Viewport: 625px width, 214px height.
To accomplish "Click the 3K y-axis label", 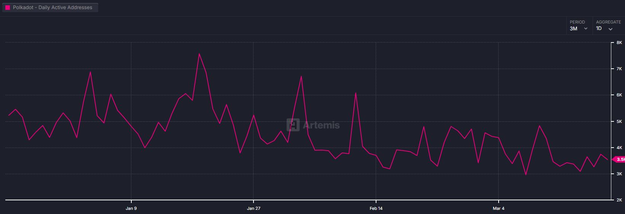I will click(619, 174).
